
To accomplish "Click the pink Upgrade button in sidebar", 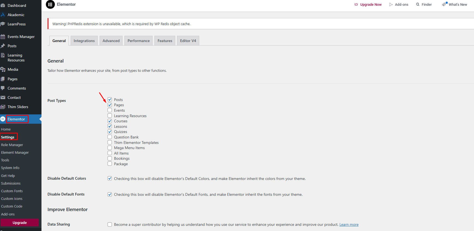I will point(20,223).
